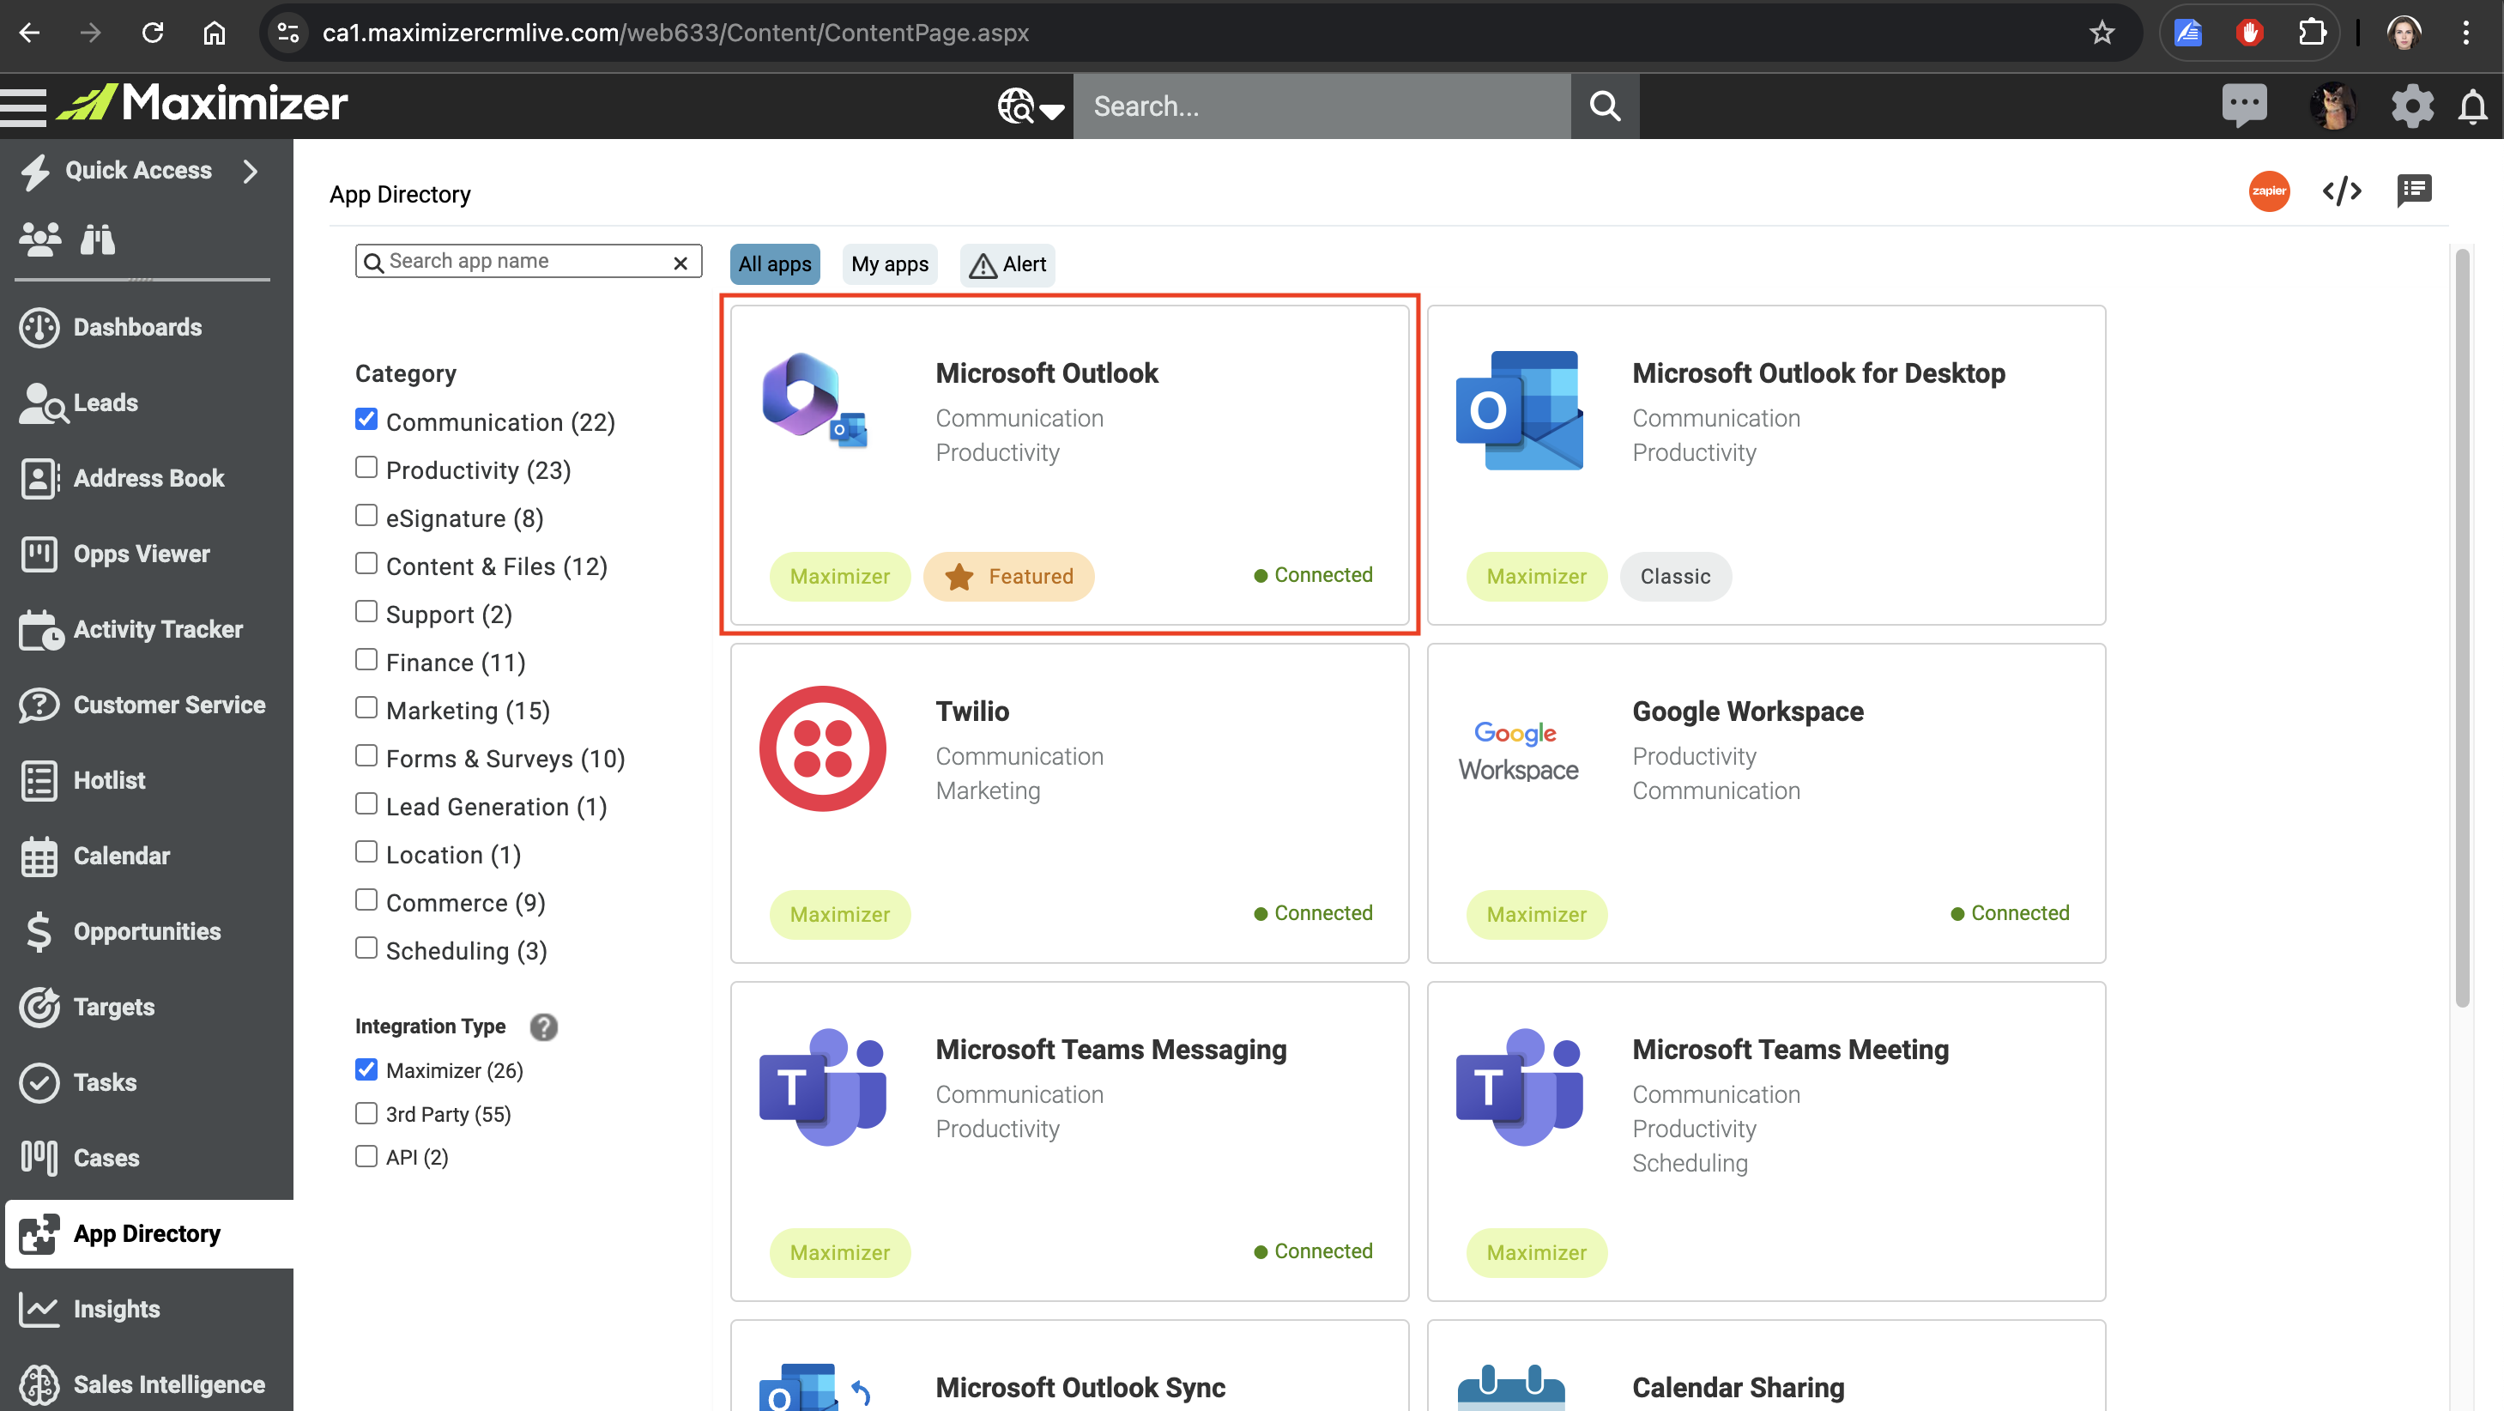Screen dimensions: 2504x1411
Task: Check the Scheduling category checkbox
Action: tap(366, 948)
